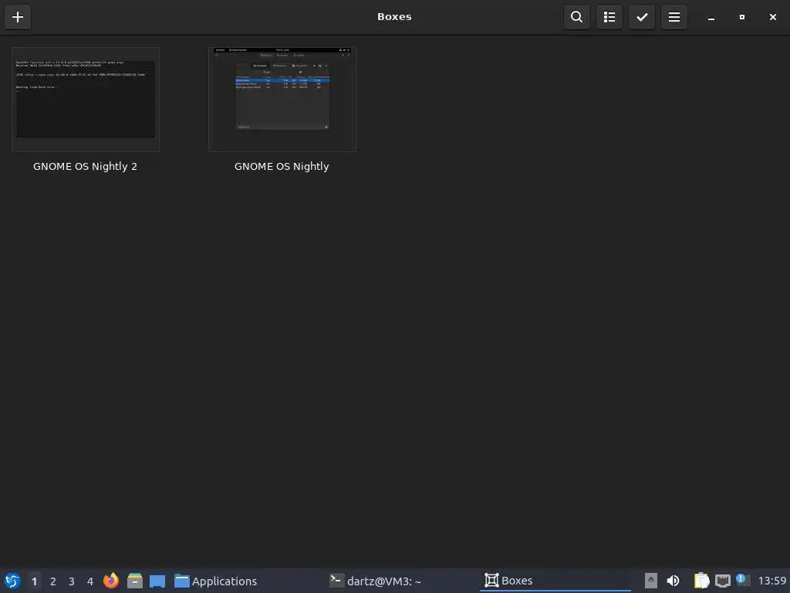Screen dimensions: 790x593
Task: Click the show desktop blue icon
Action: coord(157,581)
